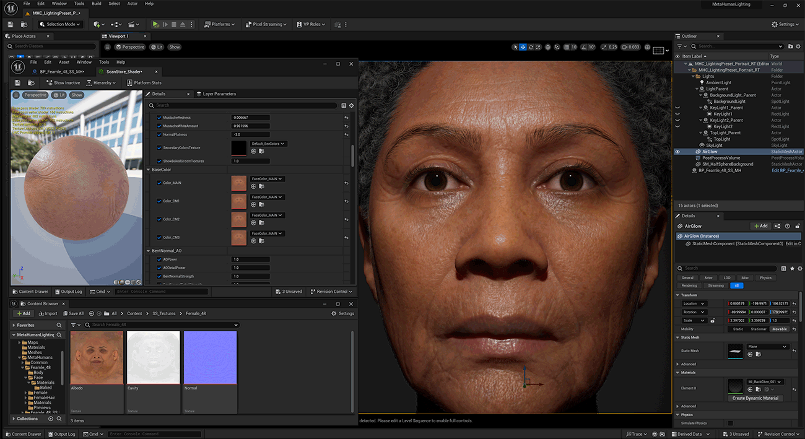
Task: Collapse the BaseColor parameter group
Action: pos(149,170)
